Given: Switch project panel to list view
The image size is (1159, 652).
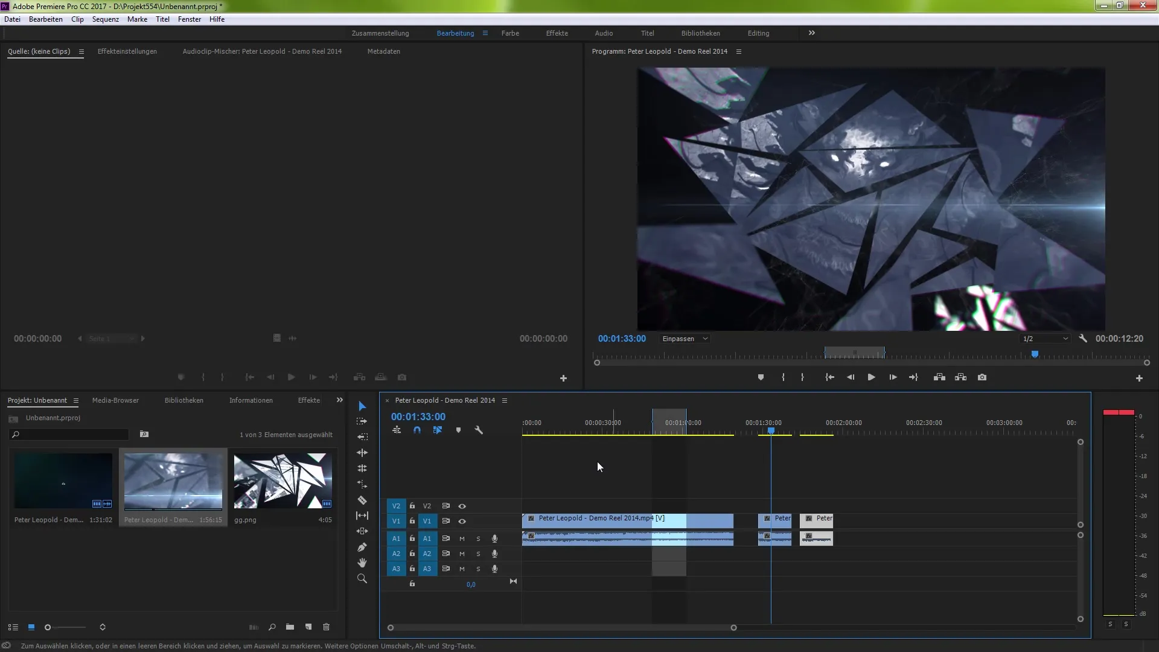Looking at the screenshot, I should pos(13,627).
